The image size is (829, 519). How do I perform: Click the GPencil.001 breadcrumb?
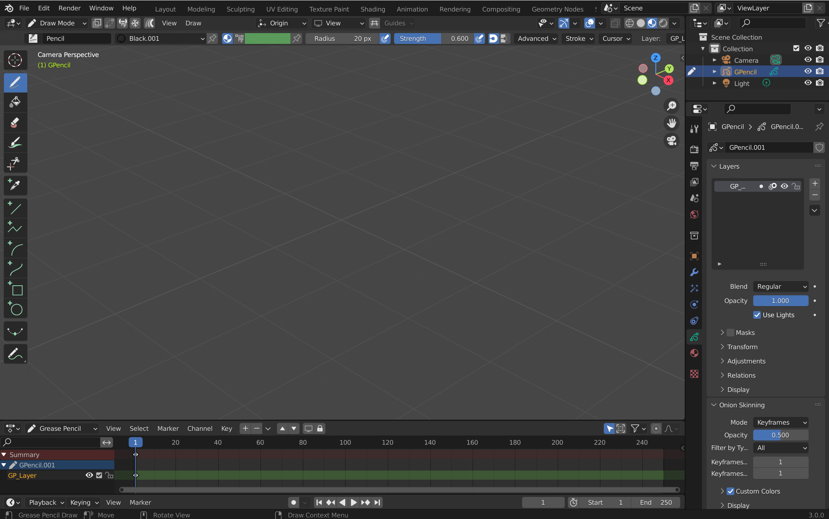coord(786,127)
